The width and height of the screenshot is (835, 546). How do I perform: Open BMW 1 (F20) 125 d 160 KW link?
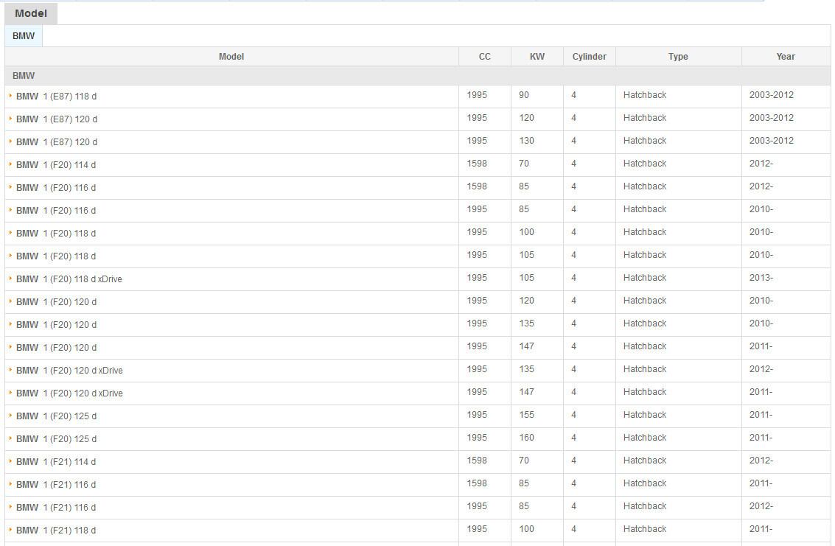[x=56, y=439]
